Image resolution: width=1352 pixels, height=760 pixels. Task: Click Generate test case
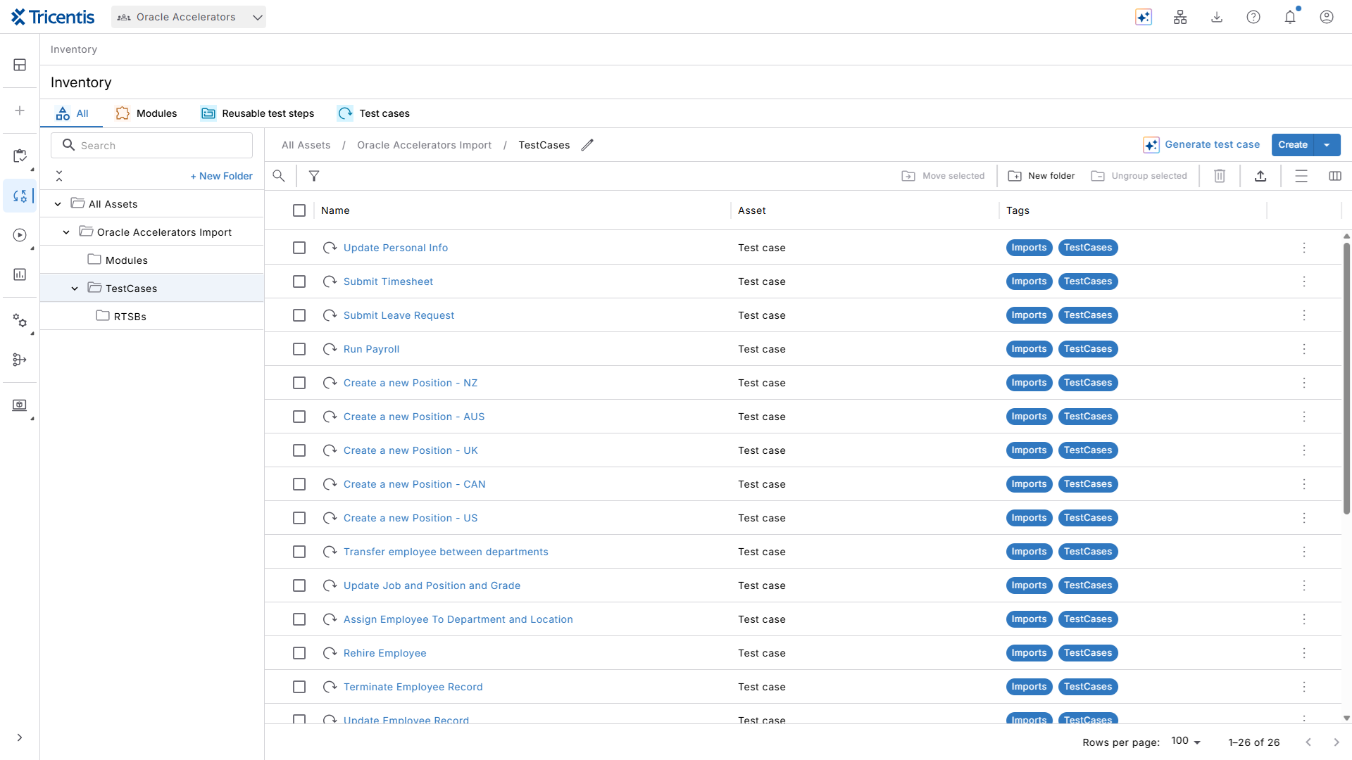click(x=1201, y=145)
